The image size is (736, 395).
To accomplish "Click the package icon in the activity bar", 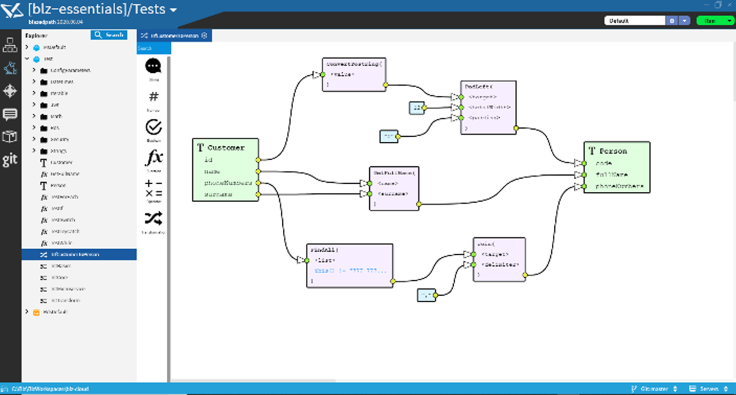I will tap(10, 137).
